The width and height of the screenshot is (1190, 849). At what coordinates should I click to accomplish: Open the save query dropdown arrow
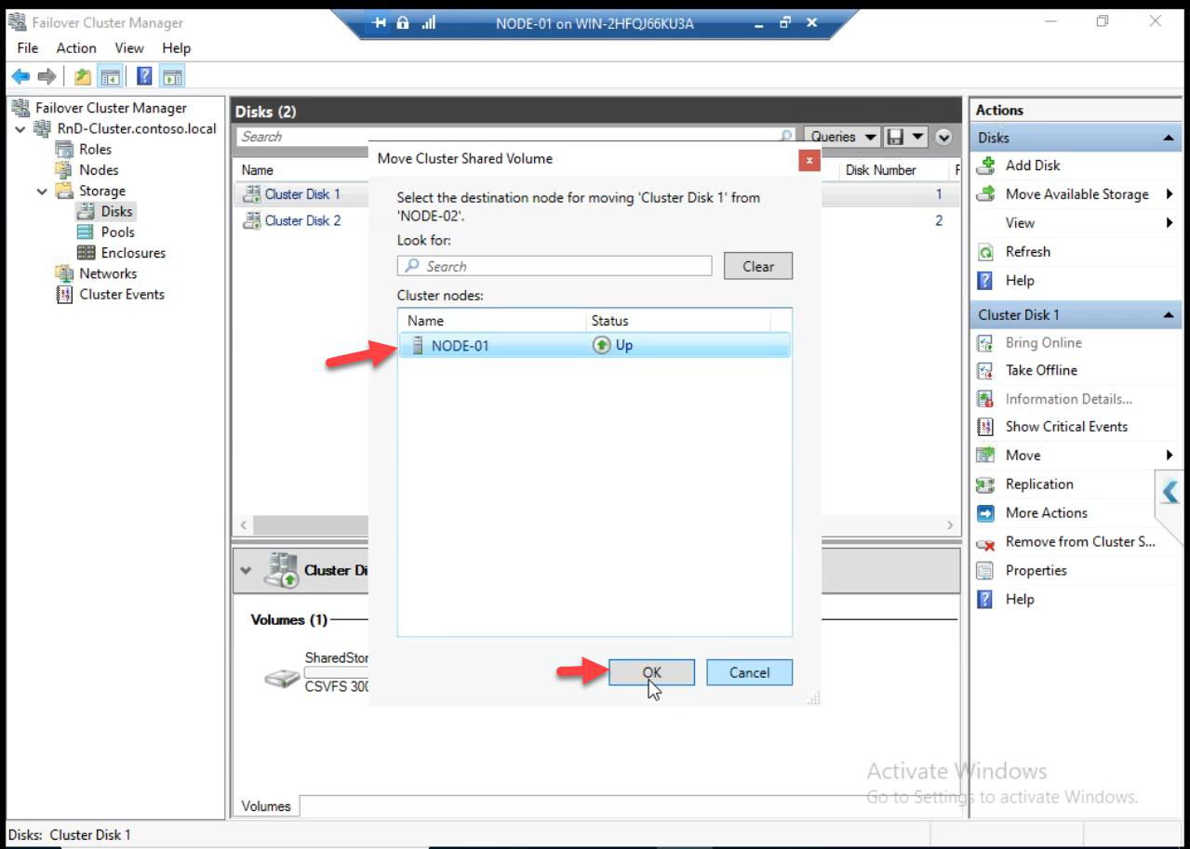pyautogui.click(x=917, y=138)
